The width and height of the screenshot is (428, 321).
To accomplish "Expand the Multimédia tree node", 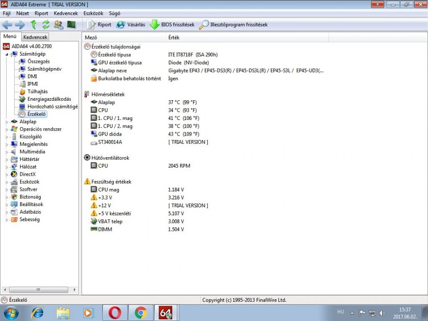I will (x=7, y=152).
